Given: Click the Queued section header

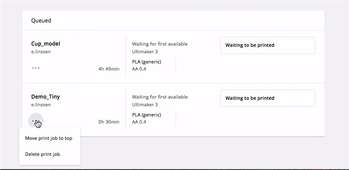Looking at the screenshot, I should coord(41,20).
